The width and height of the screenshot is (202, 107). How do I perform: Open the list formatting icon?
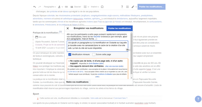coord(85,7)
